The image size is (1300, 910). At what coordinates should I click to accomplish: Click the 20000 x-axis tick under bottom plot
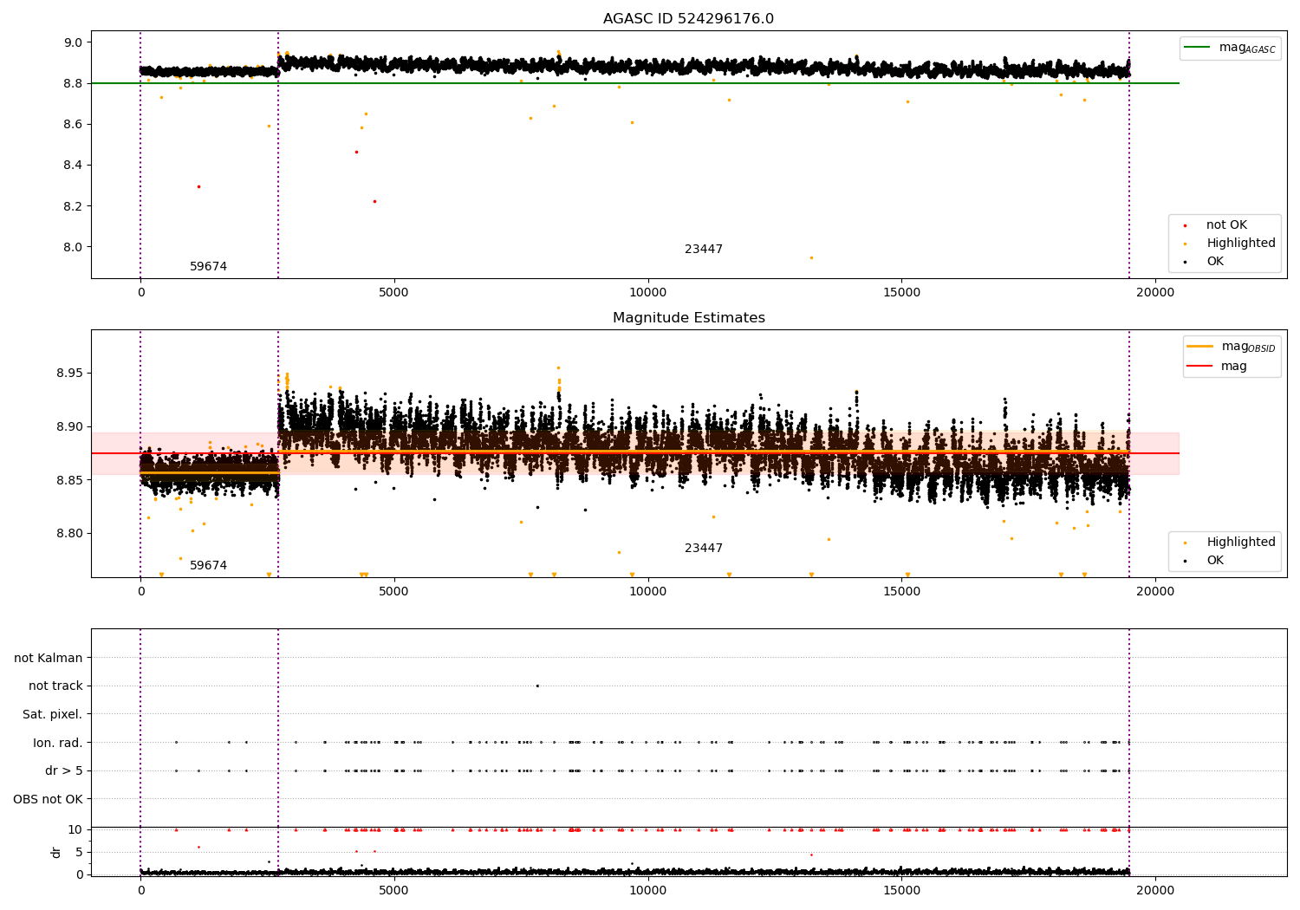(1155, 891)
